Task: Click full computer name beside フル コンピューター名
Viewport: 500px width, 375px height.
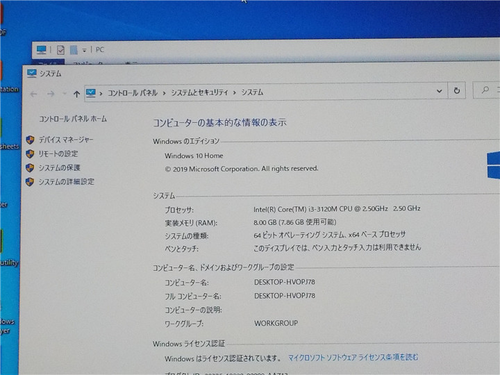Action: pyautogui.click(x=285, y=296)
